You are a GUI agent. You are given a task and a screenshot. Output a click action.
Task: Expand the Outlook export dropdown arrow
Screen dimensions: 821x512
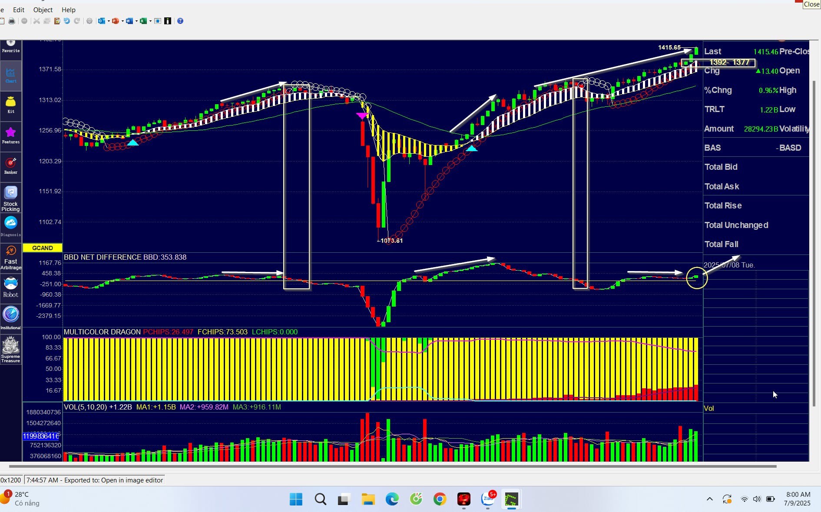tap(109, 21)
